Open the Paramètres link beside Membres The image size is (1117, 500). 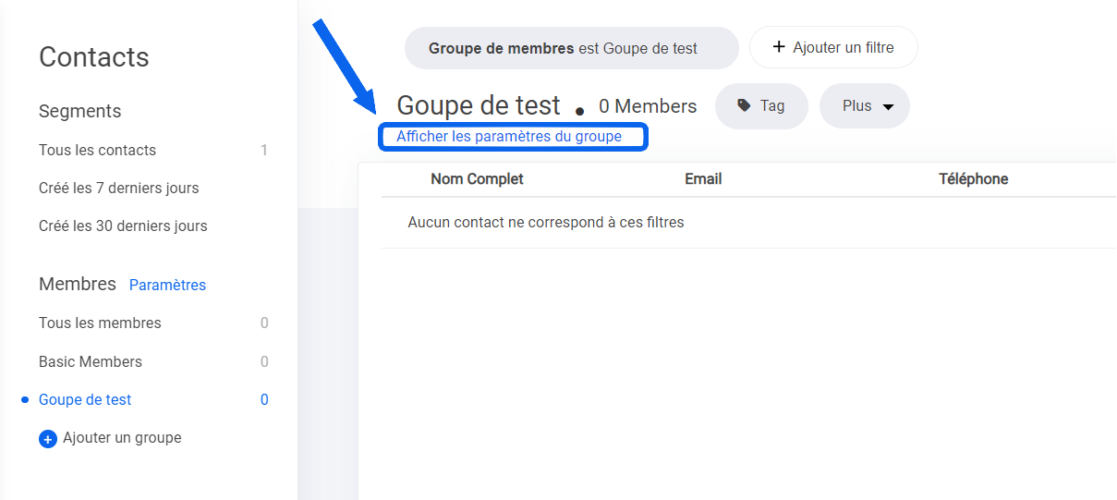tap(167, 285)
